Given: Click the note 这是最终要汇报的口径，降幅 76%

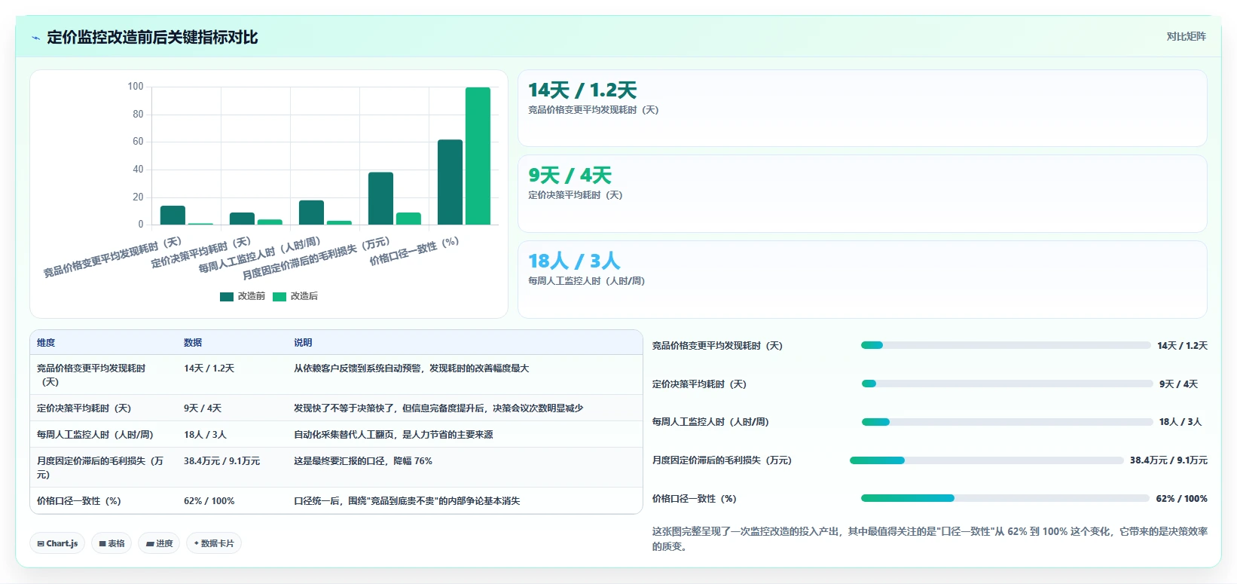Looking at the screenshot, I should 363,461.
